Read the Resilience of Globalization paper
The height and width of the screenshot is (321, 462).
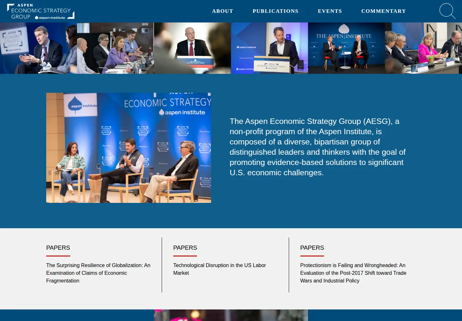(x=98, y=273)
